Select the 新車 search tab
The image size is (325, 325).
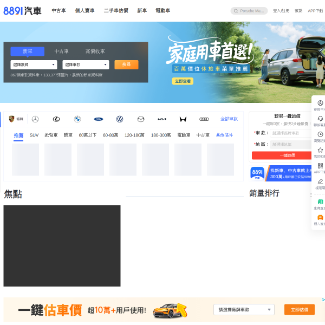pos(28,51)
